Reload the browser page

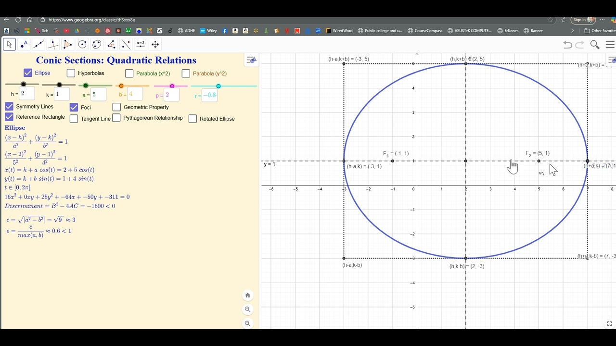coord(18,20)
